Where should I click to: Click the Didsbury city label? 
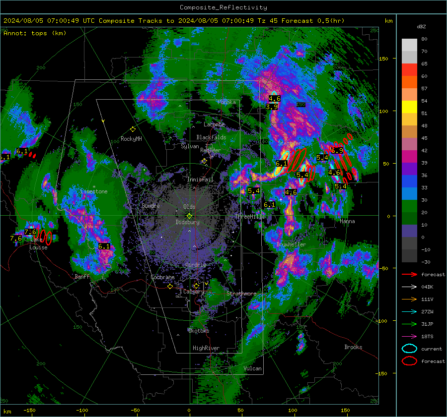187,222
